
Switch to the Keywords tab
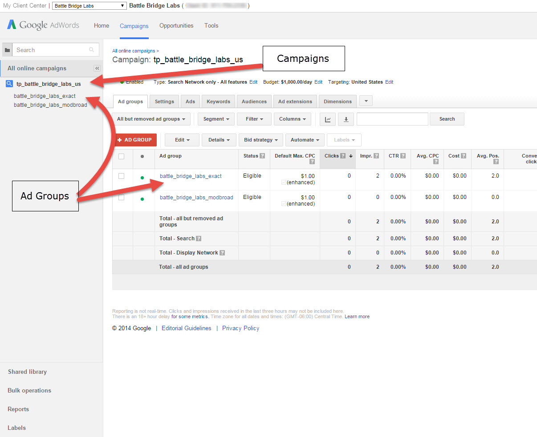(218, 101)
